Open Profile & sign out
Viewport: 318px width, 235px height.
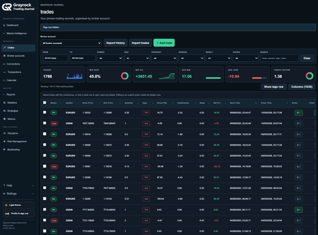pos(19,213)
